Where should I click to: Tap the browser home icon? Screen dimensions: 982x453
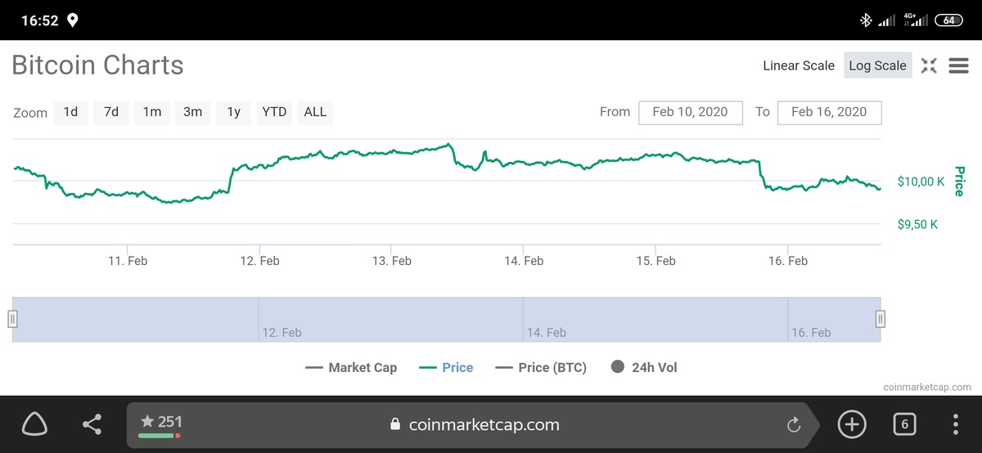pos(34,424)
